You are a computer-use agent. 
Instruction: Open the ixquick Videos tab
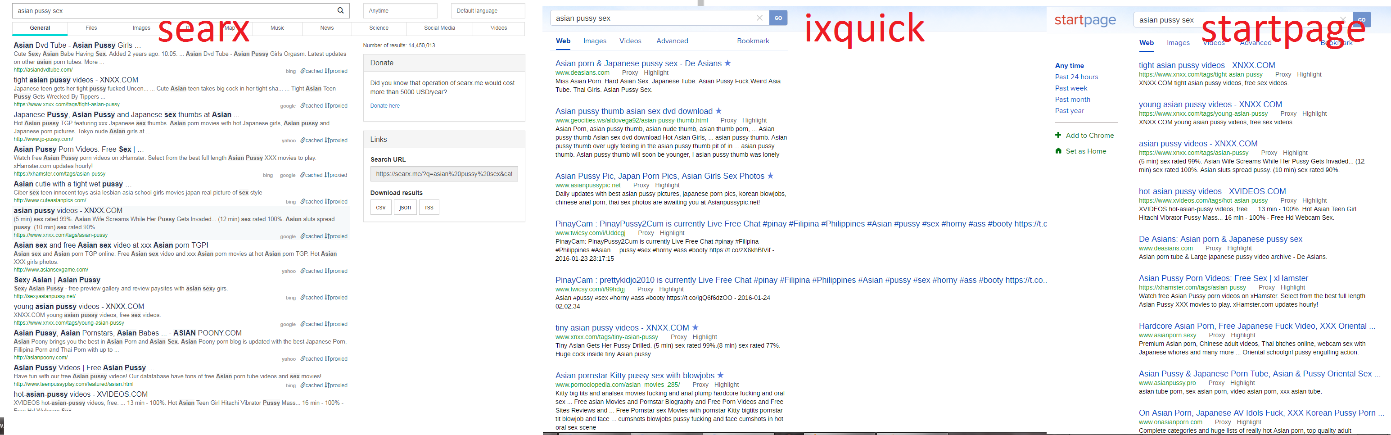click(x=630, y=41)
